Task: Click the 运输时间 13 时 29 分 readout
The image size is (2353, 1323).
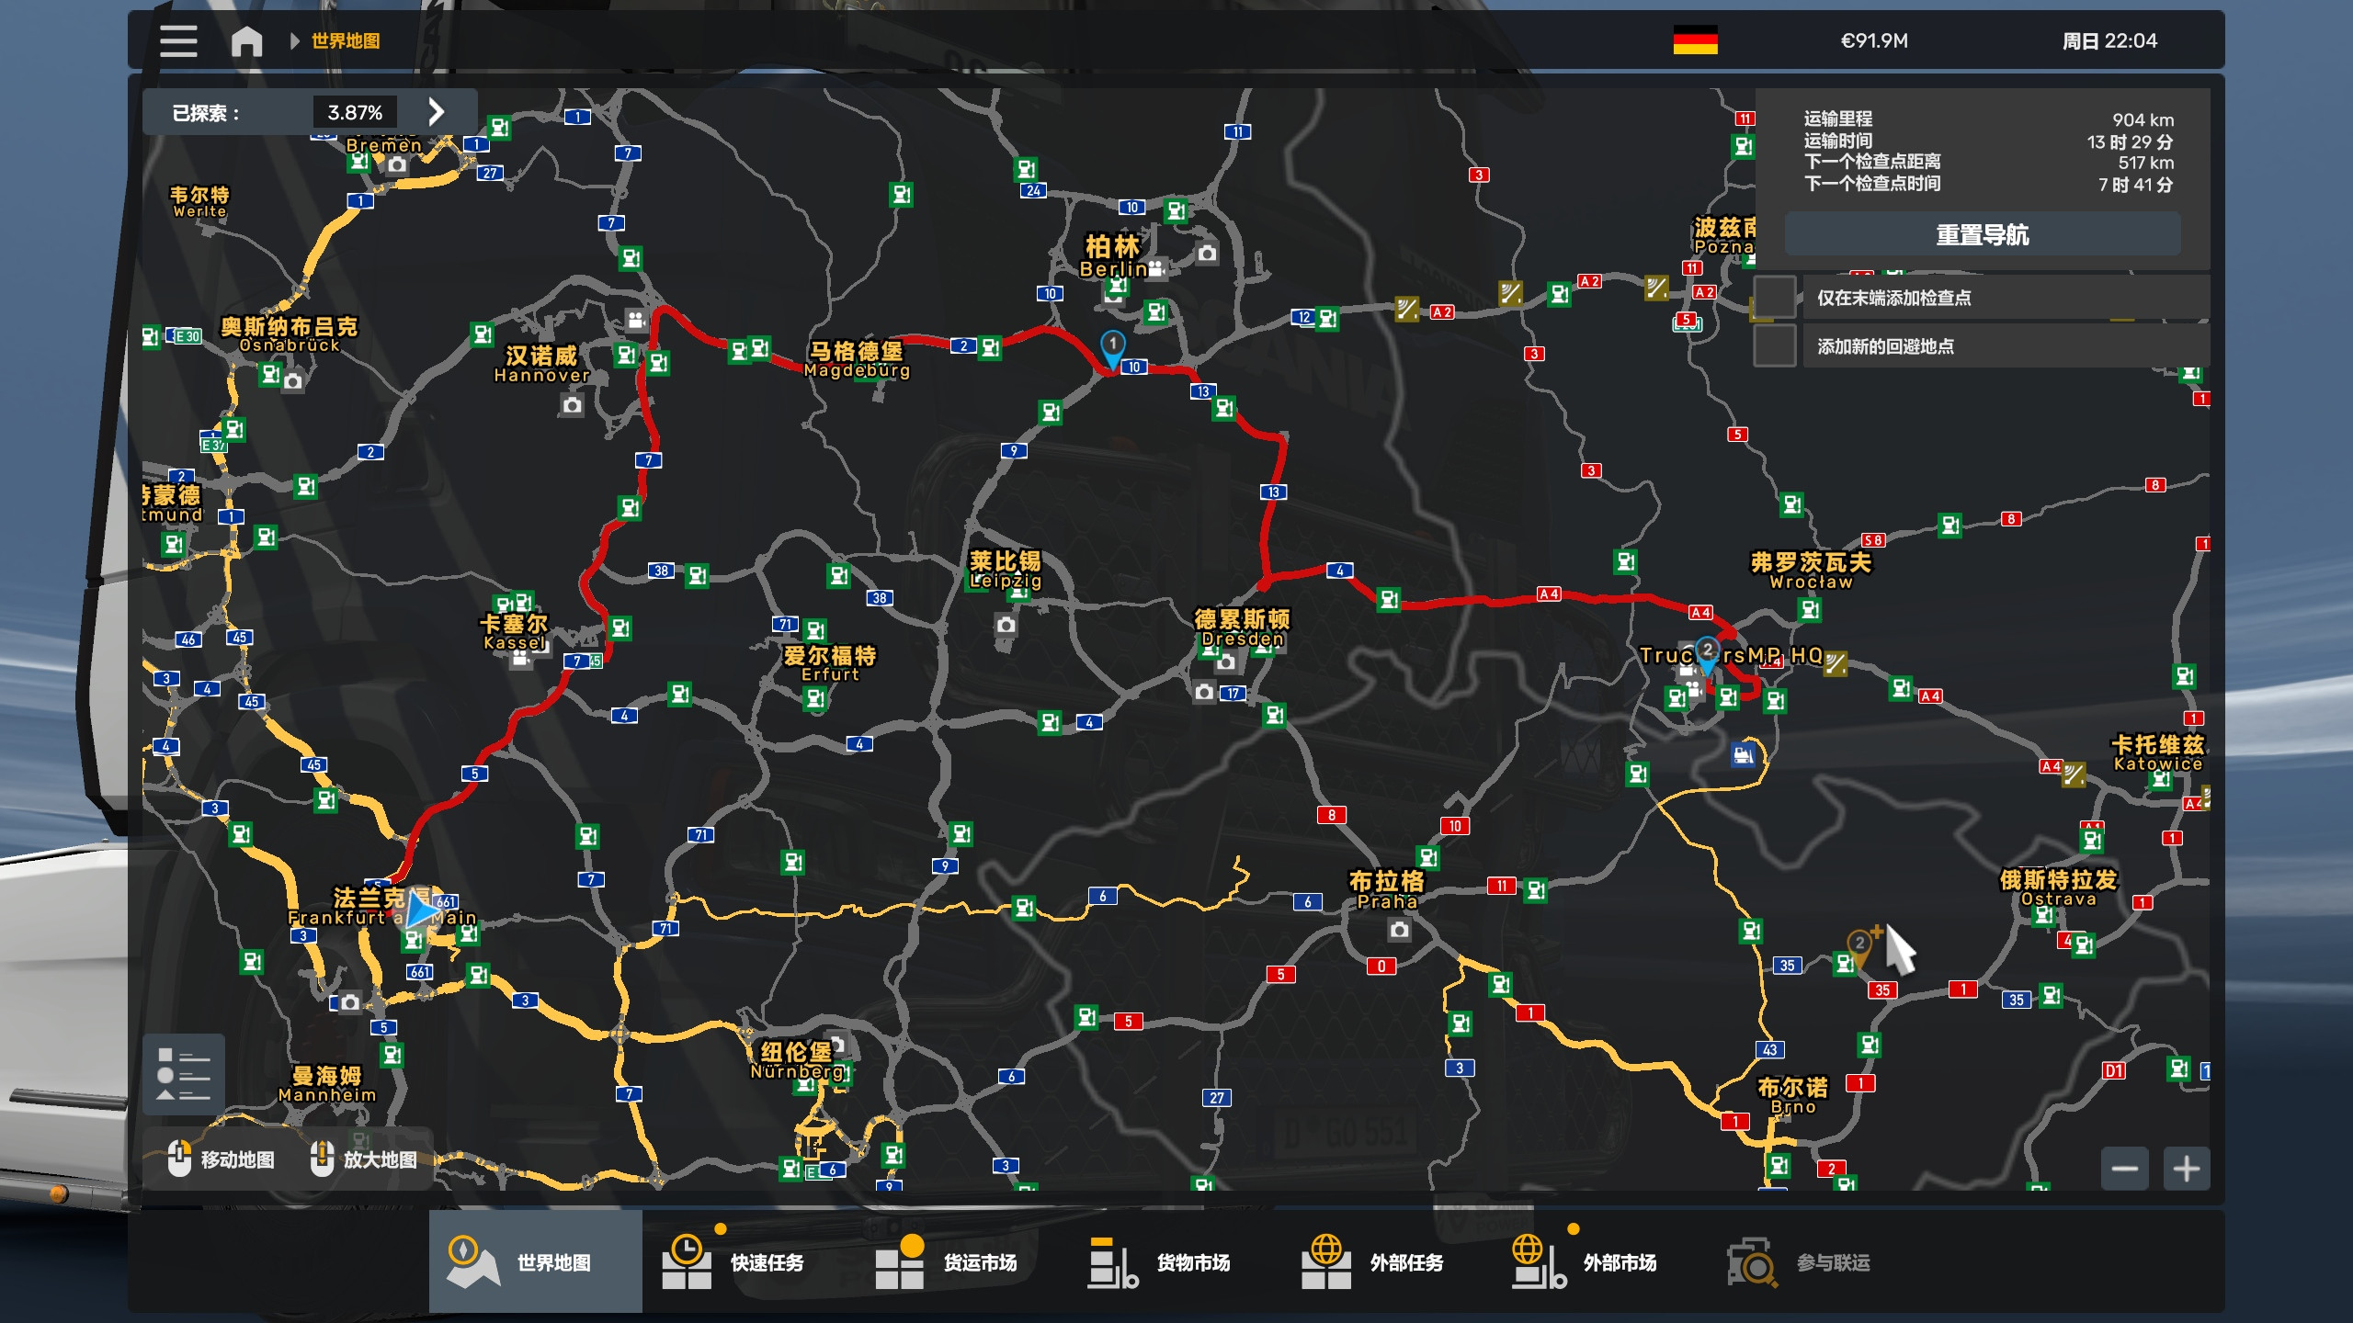Action: coord(1988,141)
